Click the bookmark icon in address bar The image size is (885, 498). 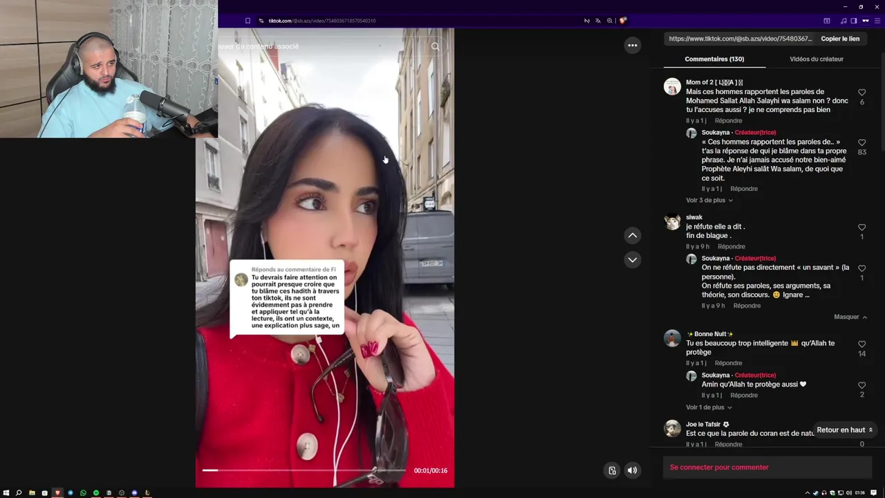(x=248, y=21)
